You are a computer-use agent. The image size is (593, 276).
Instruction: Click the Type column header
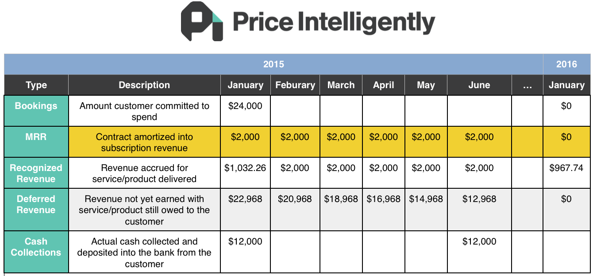click(x=36, y=85)
